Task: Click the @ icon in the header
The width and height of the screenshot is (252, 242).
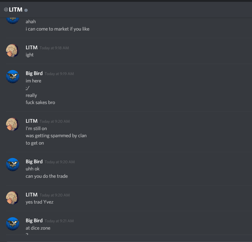Action: coord(6,10)
